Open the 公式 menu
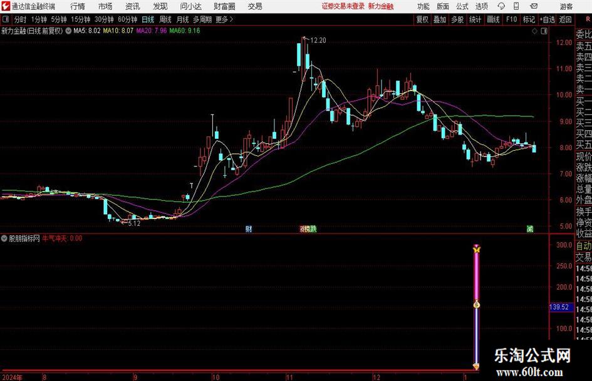Image resolution: width=592 pixels, height=381 pixels. point(462,6)
